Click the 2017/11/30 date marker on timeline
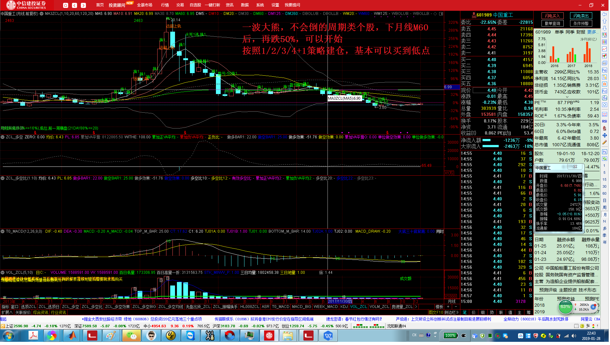The height and width of the screenshot is (345, 610). coord(340,302)
